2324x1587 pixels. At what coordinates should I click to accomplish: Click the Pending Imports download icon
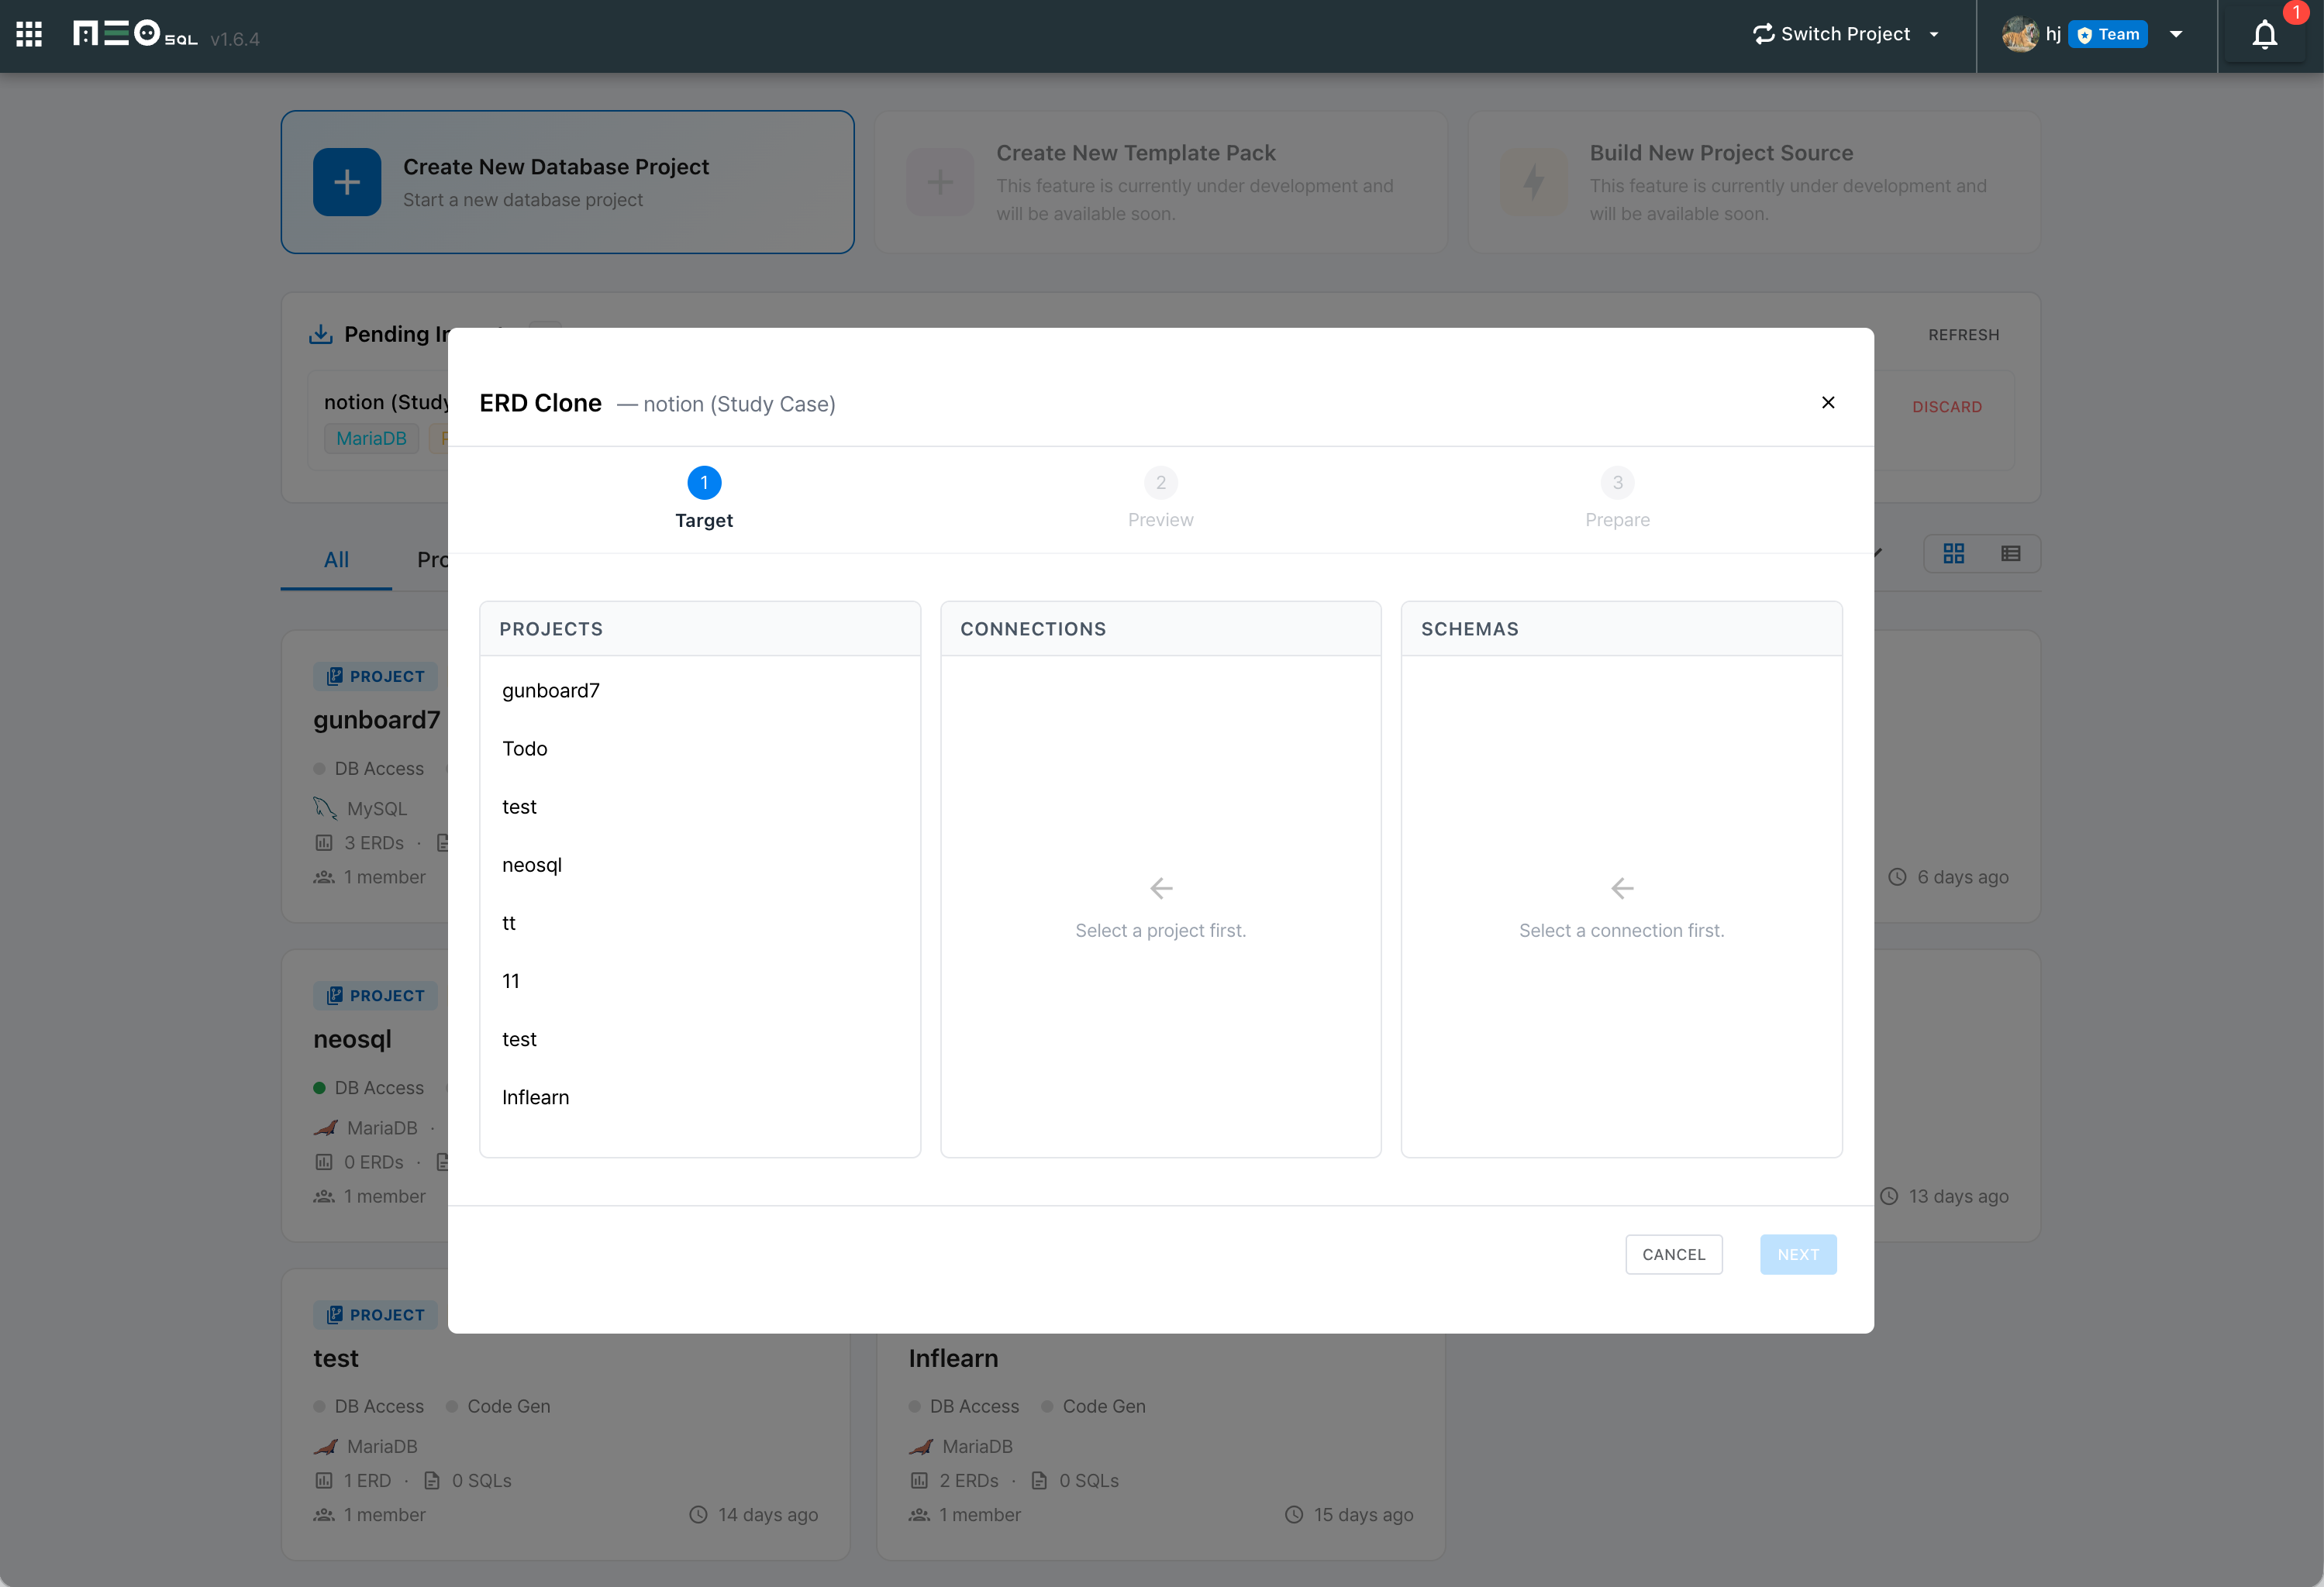[x=321, y=334]
